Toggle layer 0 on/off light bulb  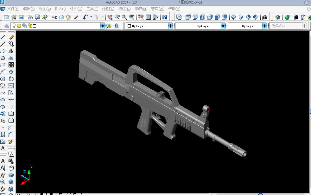tap(14, 26)
